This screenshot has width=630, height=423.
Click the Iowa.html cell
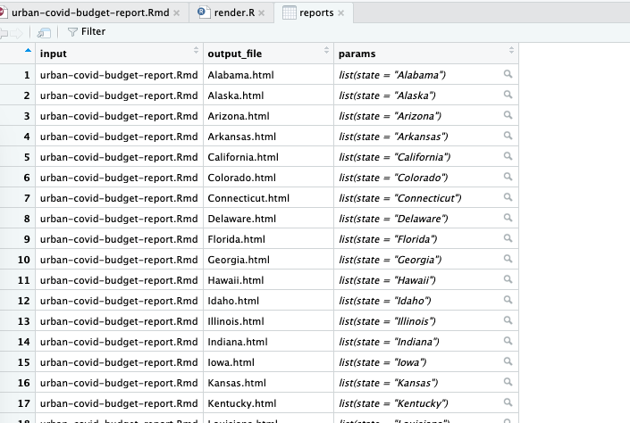tap(268, 362)
